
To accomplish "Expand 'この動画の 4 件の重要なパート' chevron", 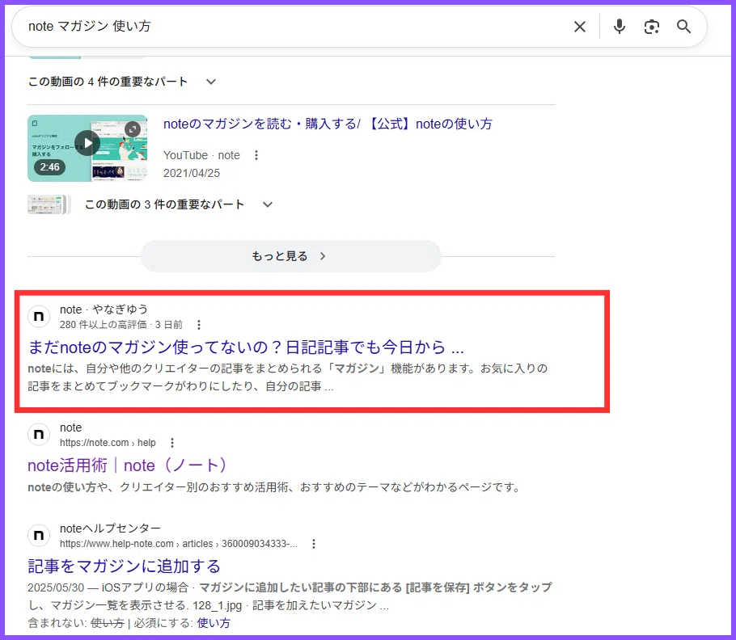I will pyautogui.click(x=211, y=82).
